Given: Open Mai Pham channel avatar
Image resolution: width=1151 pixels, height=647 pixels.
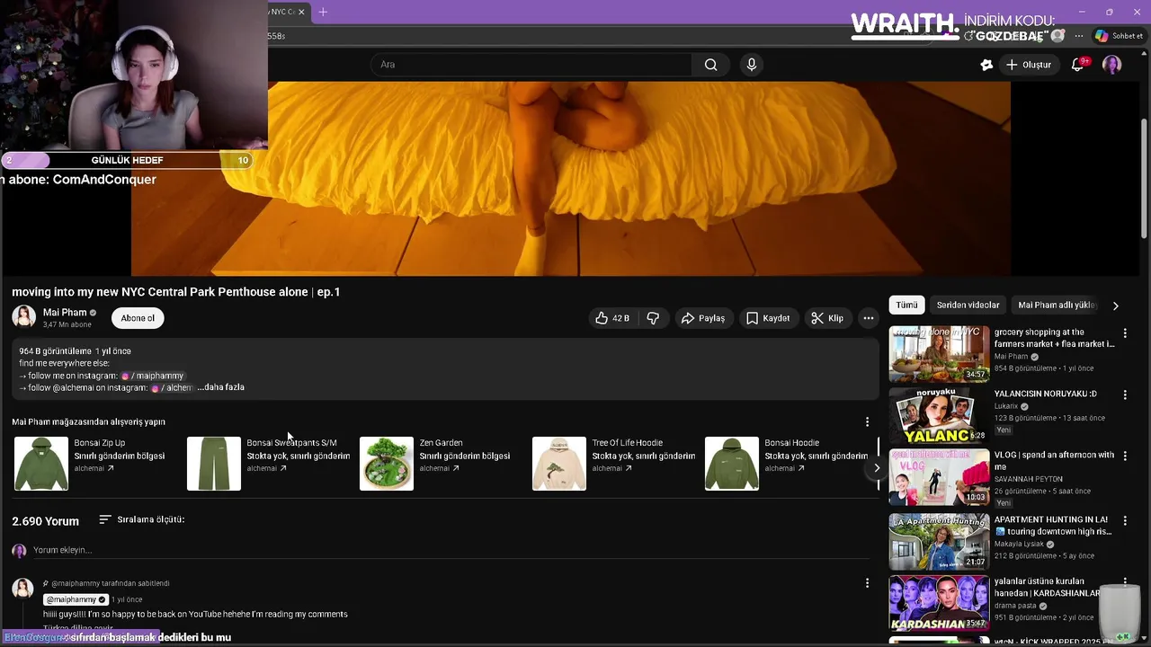Looking at the screenshot, I should tap(23, 317).
